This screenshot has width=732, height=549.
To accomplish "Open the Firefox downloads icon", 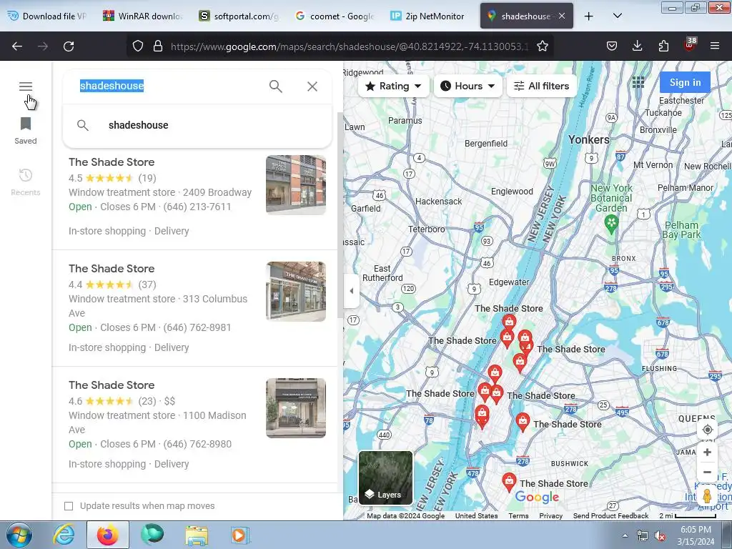I will [x=637, y=46].
